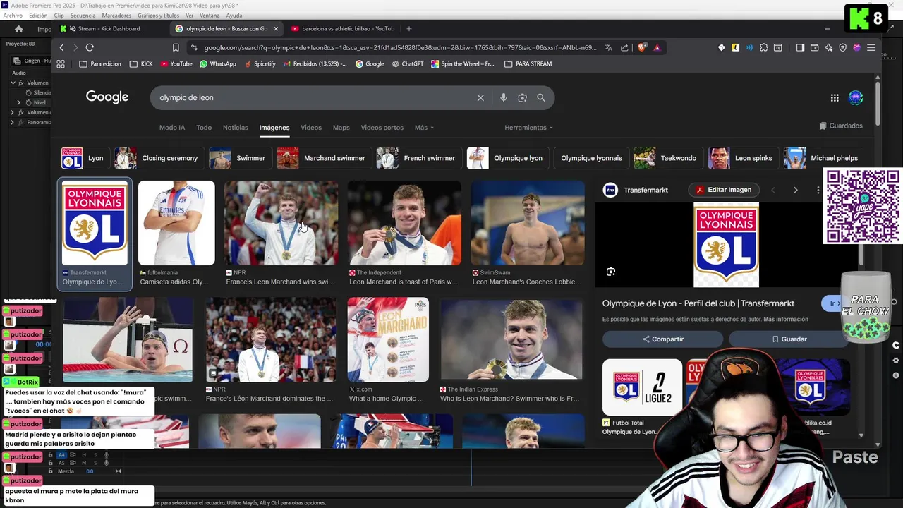Enable voice-over record on track A4
This screenshot has width=903, height=508.
106,455
